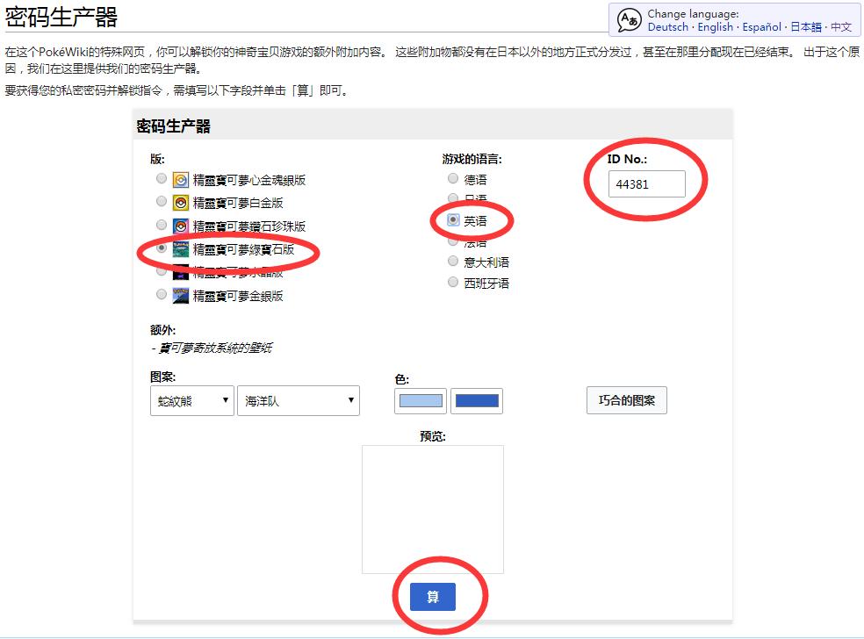Click the dark blue color swatch
Screen dimensions: 864x639
pos(476,400)
